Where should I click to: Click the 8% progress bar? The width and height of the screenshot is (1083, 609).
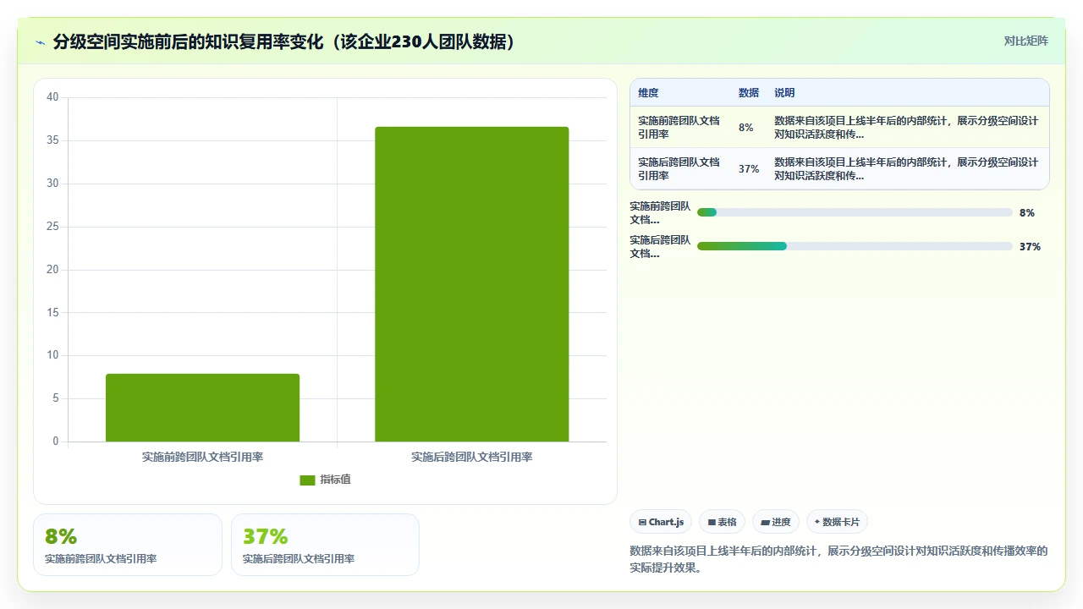tap(855, 212)
